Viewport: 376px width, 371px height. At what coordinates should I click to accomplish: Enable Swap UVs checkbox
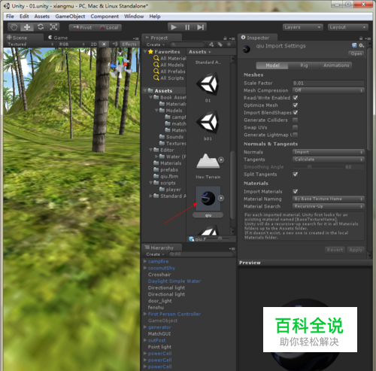tap(296, 127)
